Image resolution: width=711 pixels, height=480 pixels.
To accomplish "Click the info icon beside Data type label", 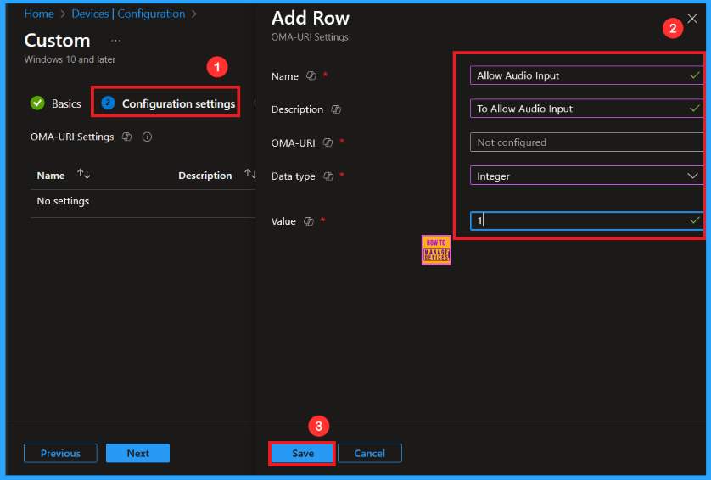I will click(328, 176).
